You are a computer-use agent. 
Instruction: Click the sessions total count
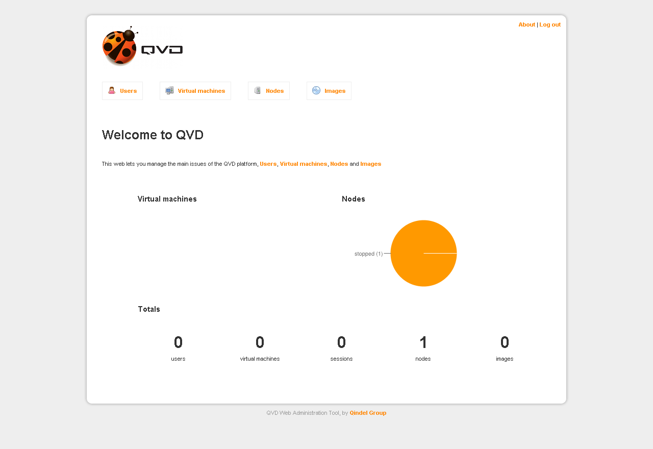point(341,342)
